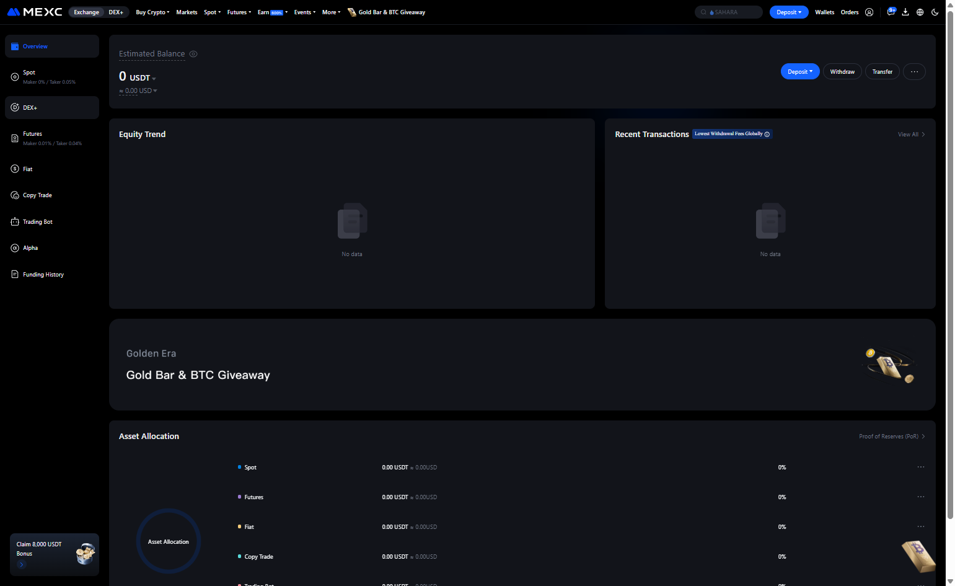Viewport: 955px width, 586px height.
Task: Click the Fiat sidebar icon
Action: [15, 169]
